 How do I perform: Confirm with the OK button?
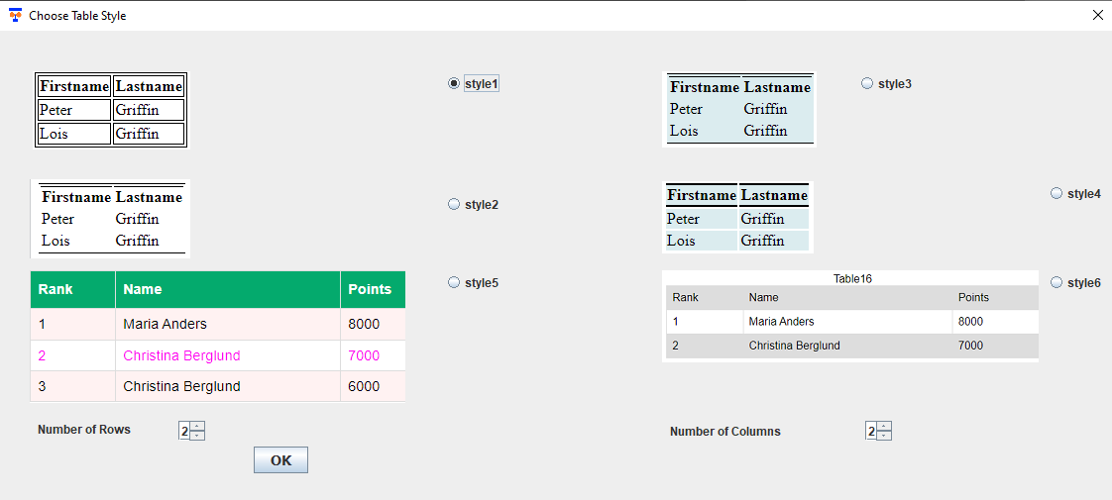click(x=280, y=460)
